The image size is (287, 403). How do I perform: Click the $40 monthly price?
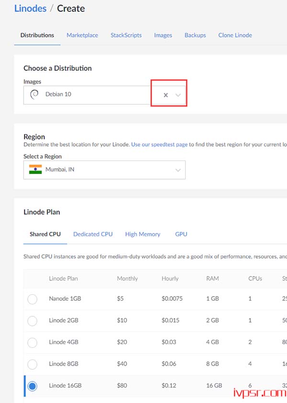(122, 364)
